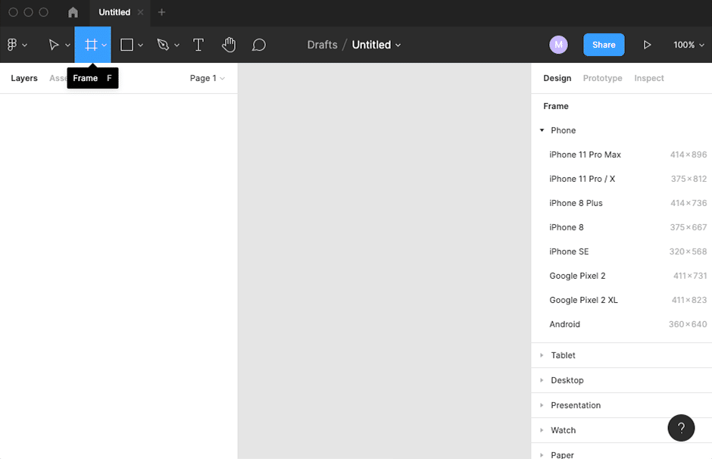Open the Untitled file name dropdown

pos(376,45)
